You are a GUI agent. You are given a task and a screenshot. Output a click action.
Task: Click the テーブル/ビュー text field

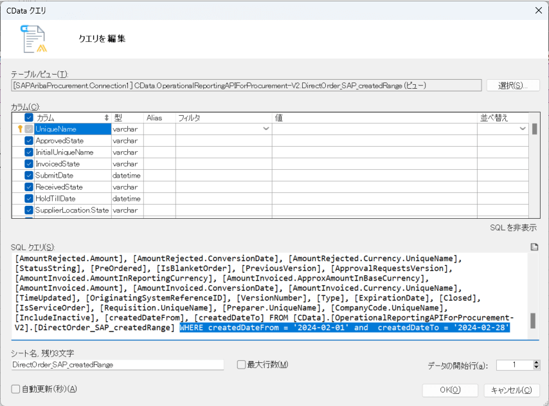click(246, 86)
